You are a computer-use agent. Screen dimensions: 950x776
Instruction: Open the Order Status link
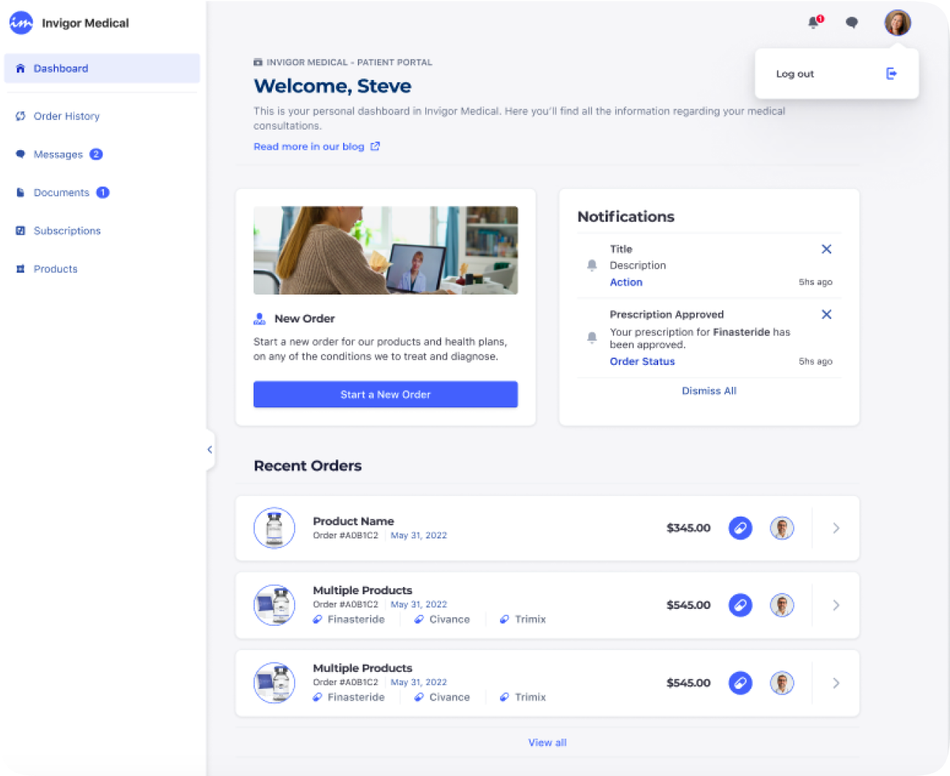click(642, 361)
